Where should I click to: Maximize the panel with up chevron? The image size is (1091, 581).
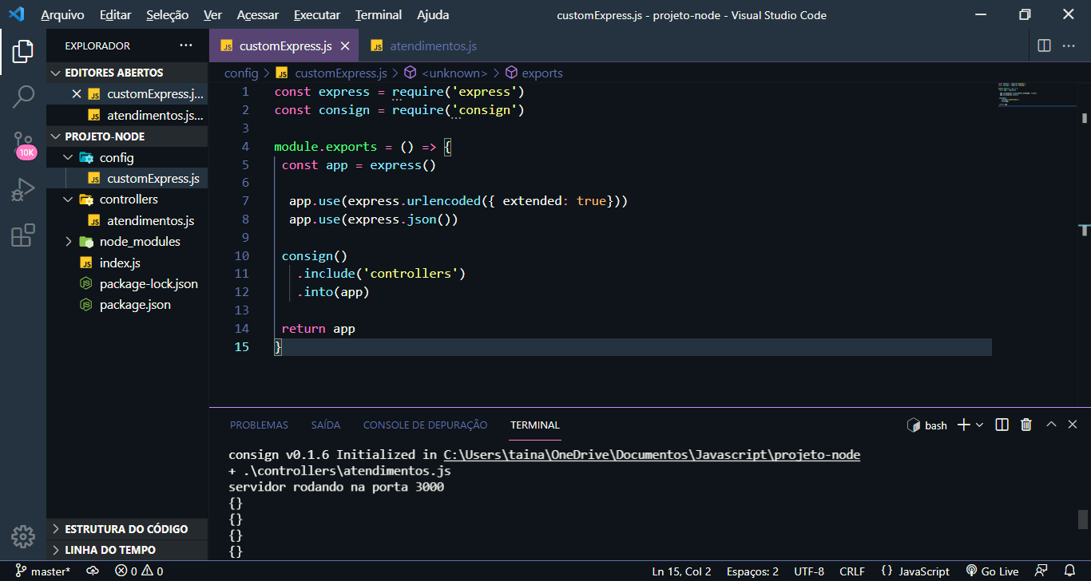coord(1051,425)
